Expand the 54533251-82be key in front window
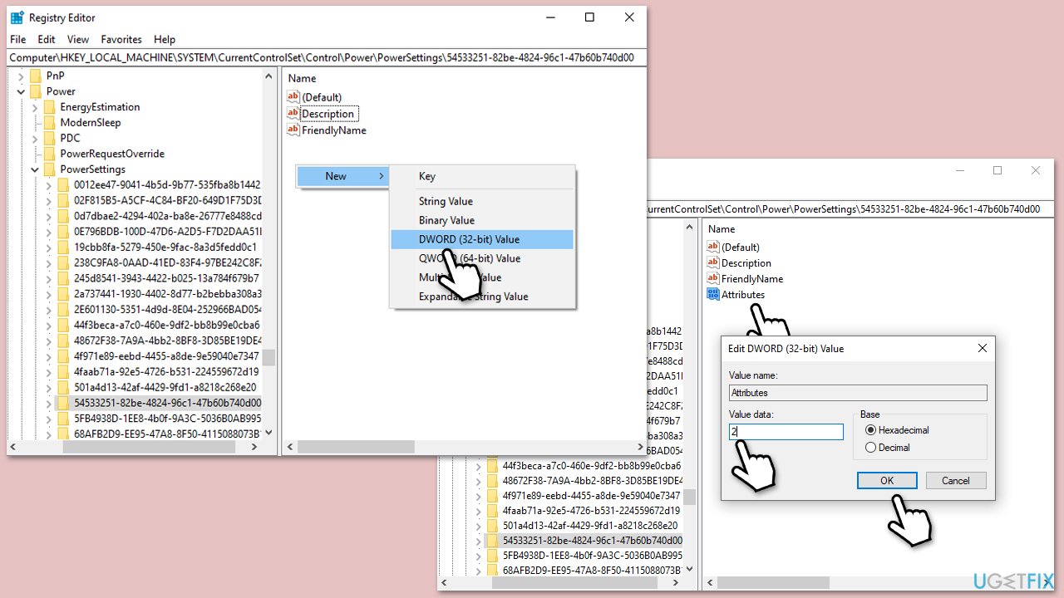1064x598 pixels. click(49, 403)
